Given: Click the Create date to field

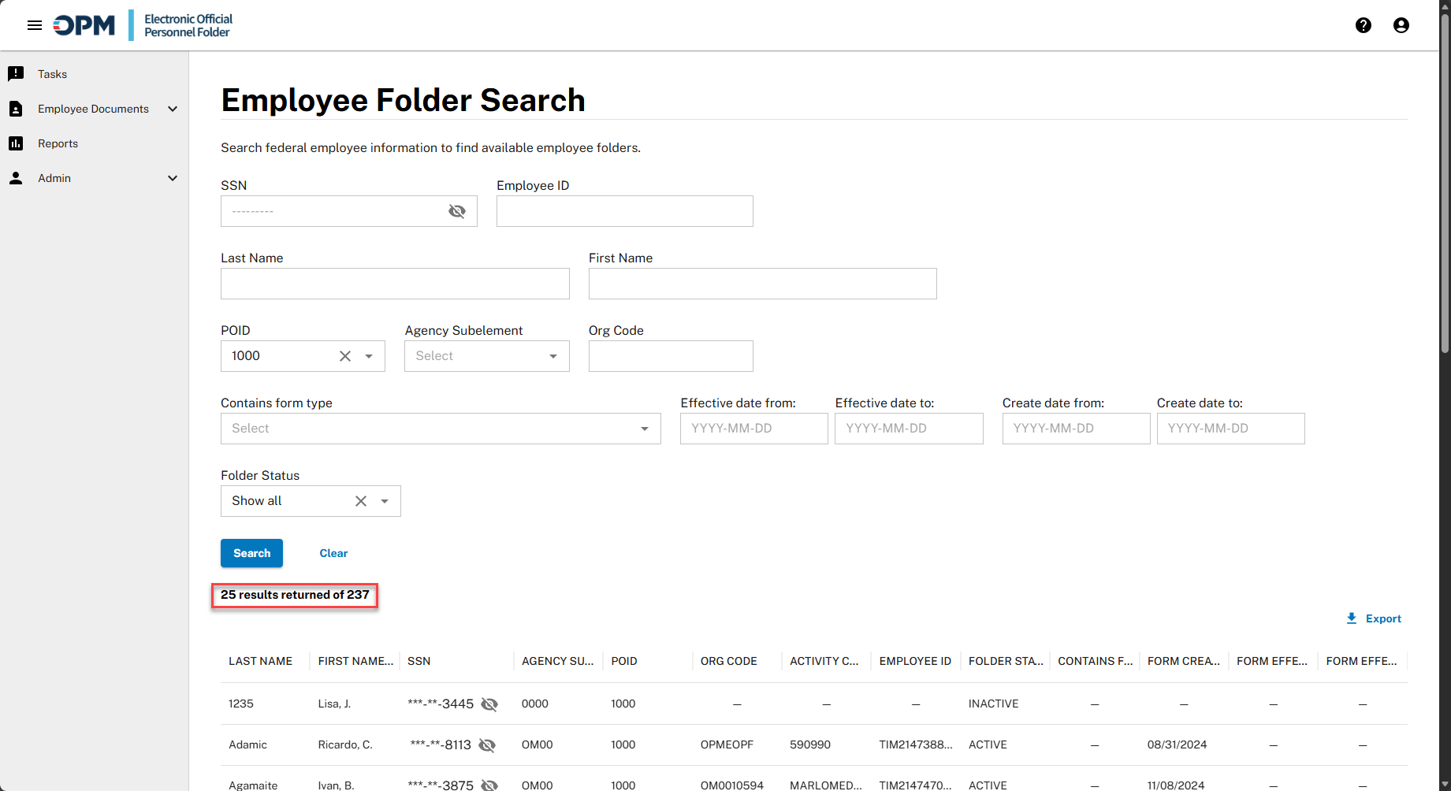Looking at the screenshot, I should (x=1231, y=429).
